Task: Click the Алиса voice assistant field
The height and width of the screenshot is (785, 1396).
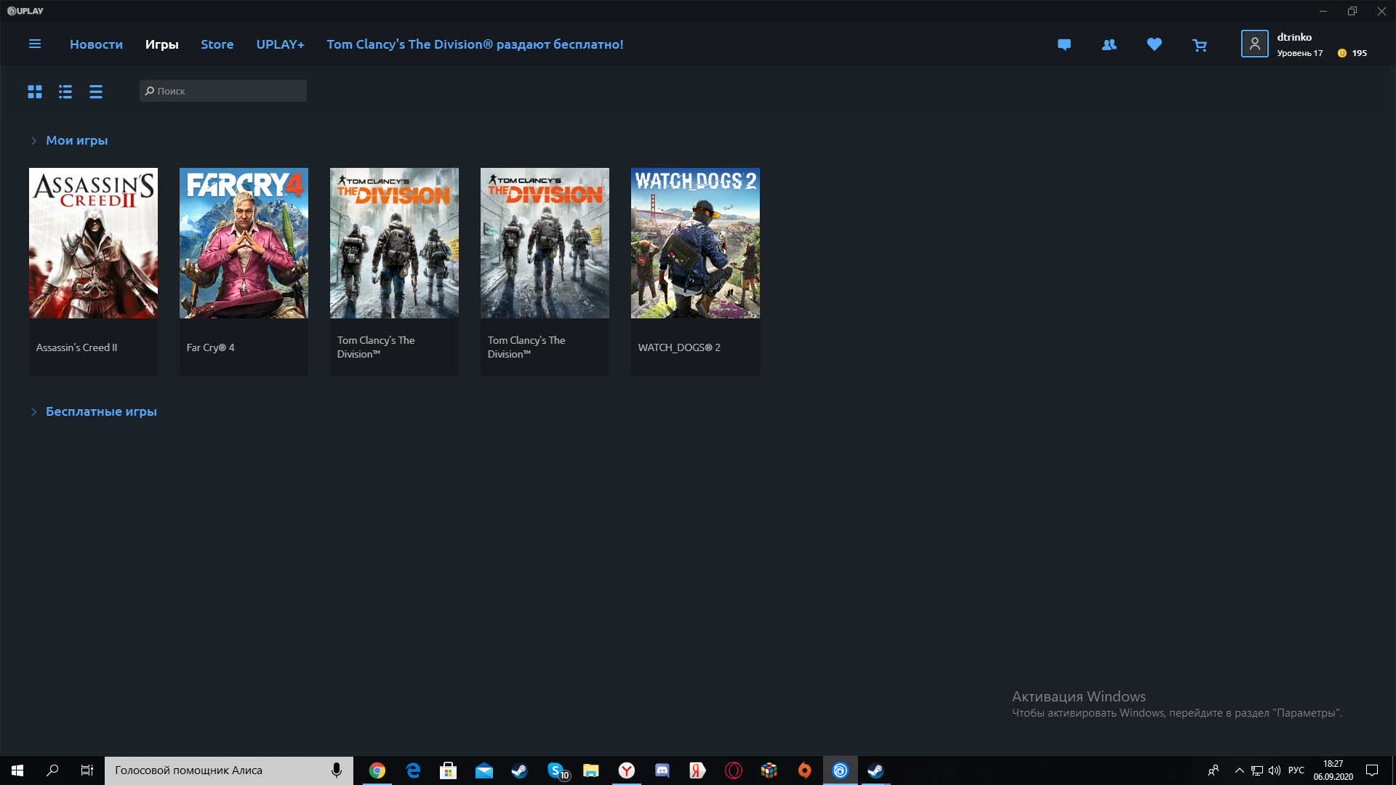Action: (x=229, y=770)
